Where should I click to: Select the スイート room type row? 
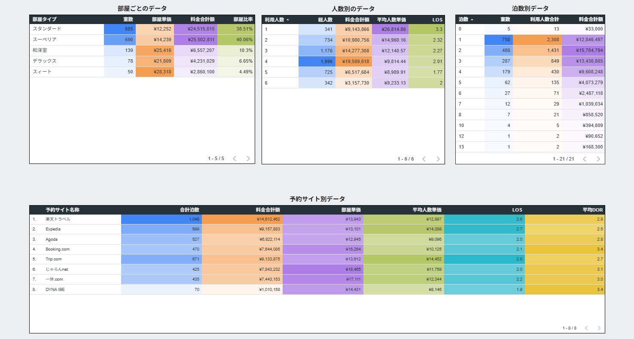pos(42,72)
